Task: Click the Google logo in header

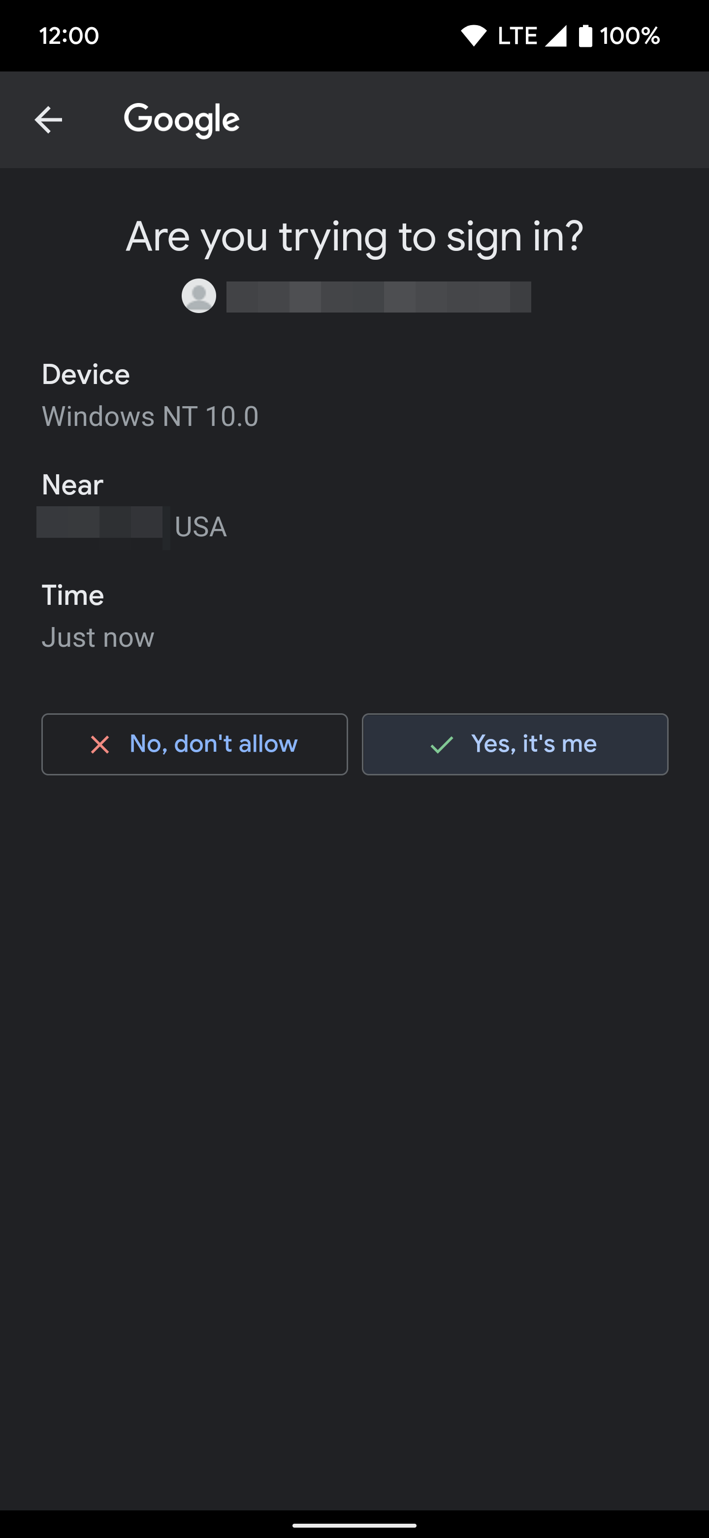Action: (x=181, y=119)
